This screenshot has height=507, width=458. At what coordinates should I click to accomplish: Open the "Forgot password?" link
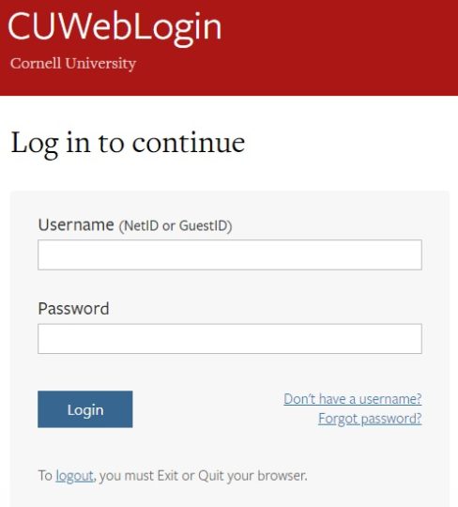[370, 419]
